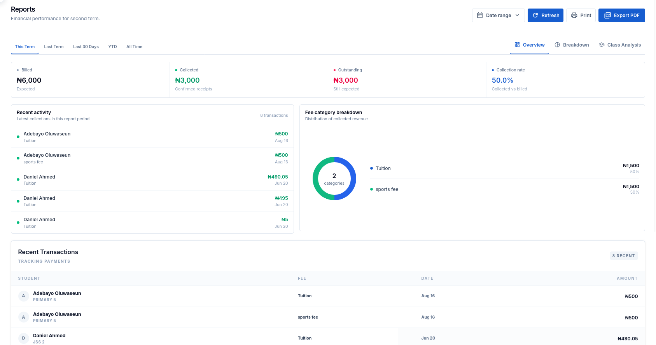Image resolution: width=656 pixels, height=345 pixels.
Task: Select Adebayo Oluwaseun sports fee activity row
Action: 152,158
